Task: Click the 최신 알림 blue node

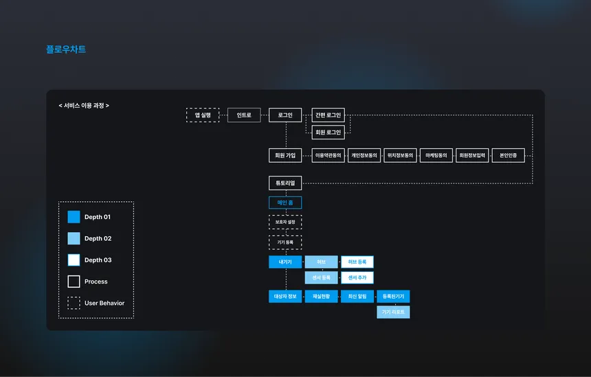Action: pos(357,297)
